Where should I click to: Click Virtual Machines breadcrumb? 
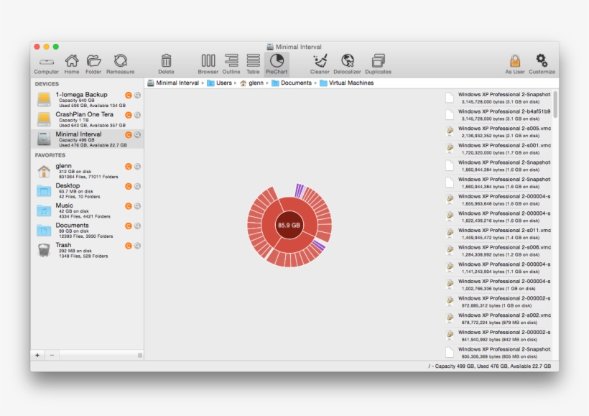click(x=347, y=83)
